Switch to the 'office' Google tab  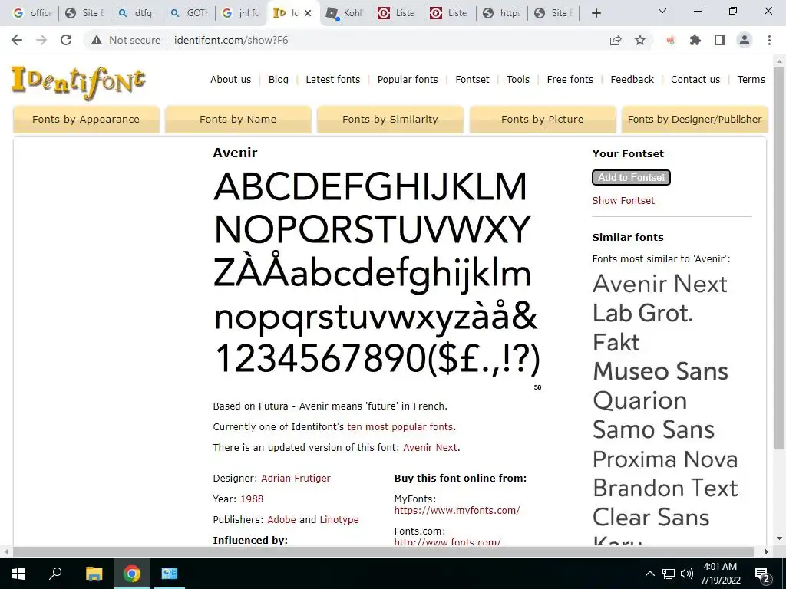point(32,13)
